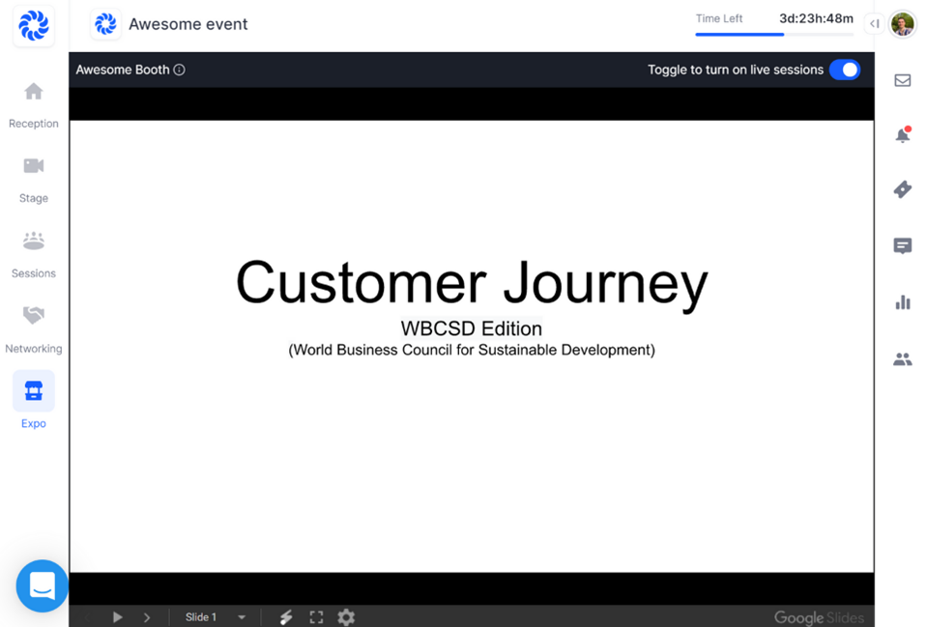Open notifications bell
The image size is (926, 627).
pyautogui.click(x=903, y=135)
